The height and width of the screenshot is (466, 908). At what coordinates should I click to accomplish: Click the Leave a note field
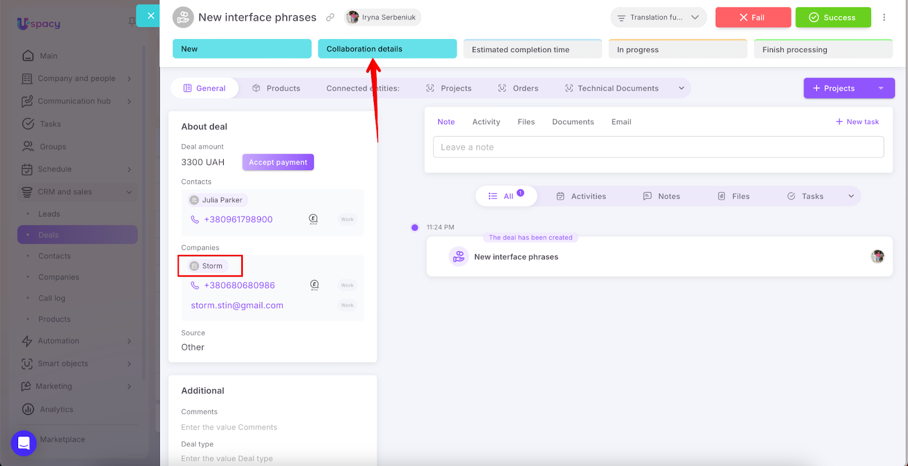click(x=658, y=147)
